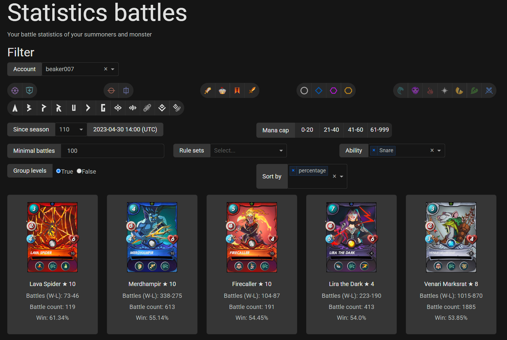Viewport: 507px width, 340px height.
Task: Click the Minimal battles input field
Action: click(x=112, y=151)
